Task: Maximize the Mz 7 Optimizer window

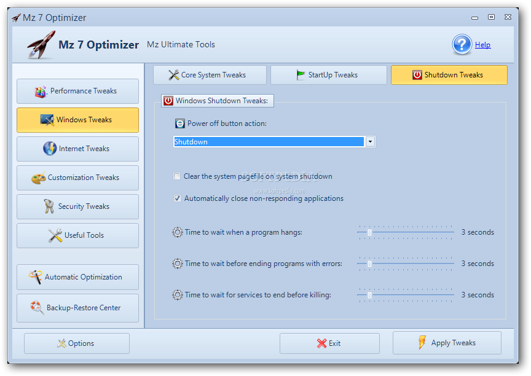Action: [x=491, y=17]
